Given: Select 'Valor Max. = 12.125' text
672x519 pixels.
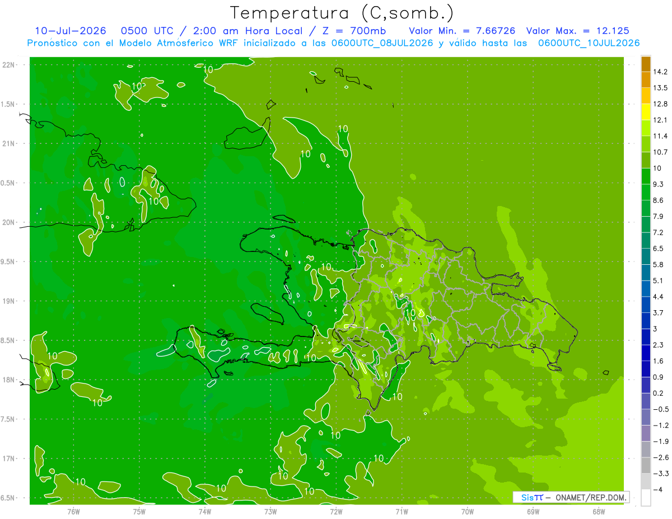Looking at the screenshot, I should [x=578, y=31].
